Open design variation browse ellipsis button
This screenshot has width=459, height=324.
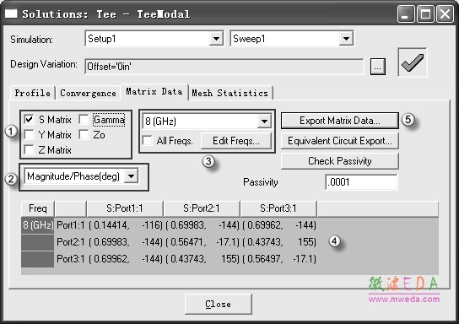(378, 67)
